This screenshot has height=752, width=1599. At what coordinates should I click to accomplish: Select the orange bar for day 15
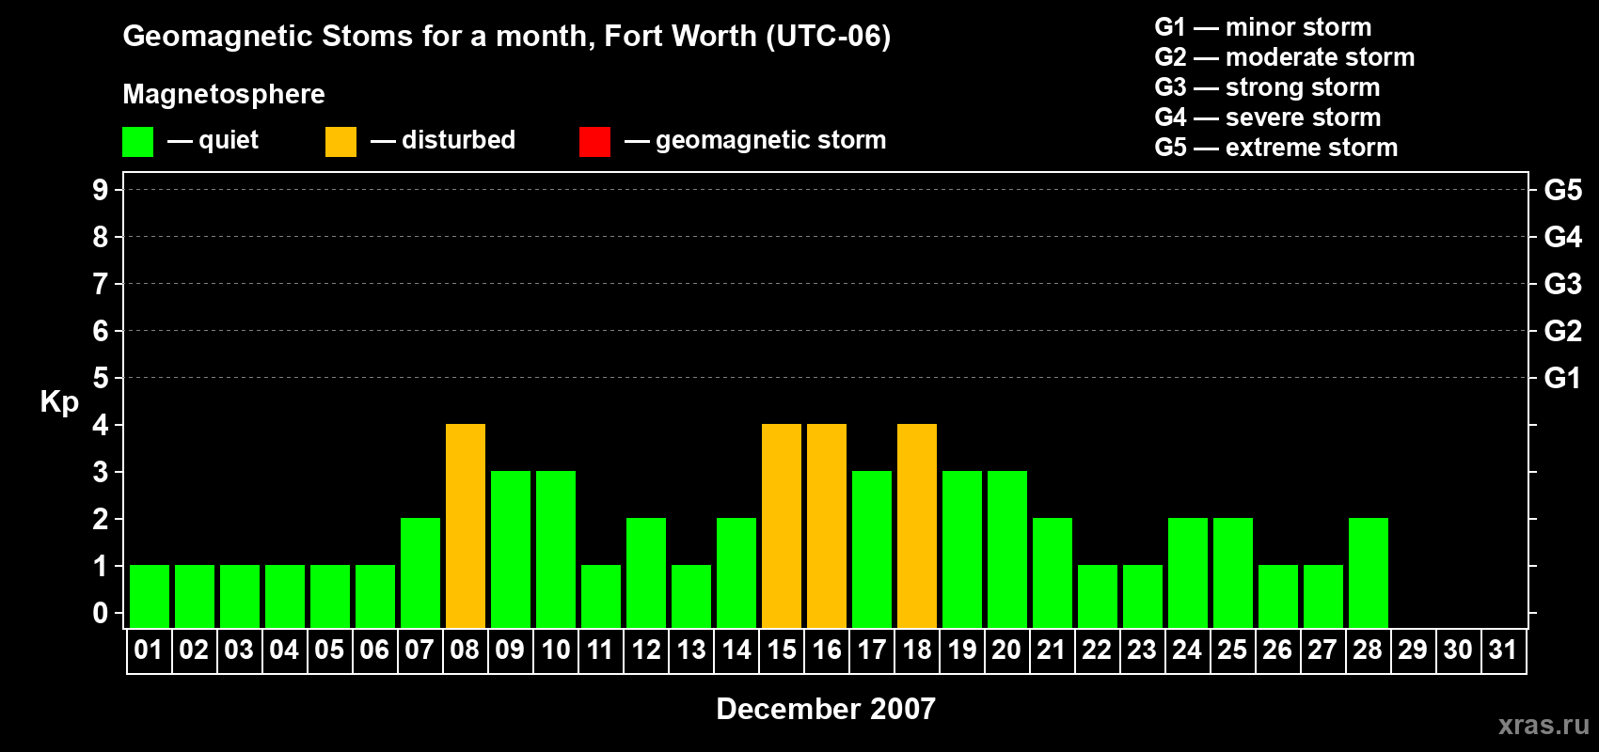coord(782,526)
